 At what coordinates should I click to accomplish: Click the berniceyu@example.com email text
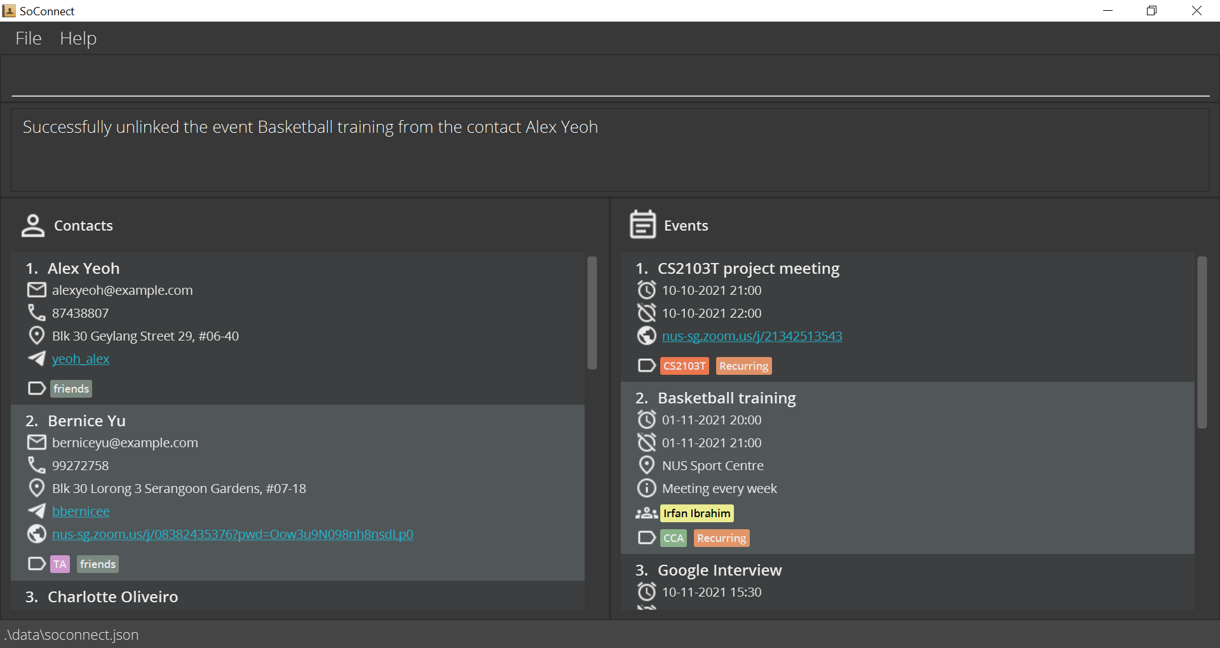(x=125, y=443)
